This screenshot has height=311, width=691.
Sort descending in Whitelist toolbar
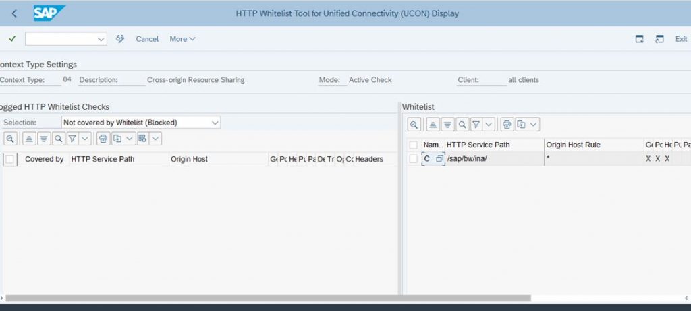(x=448, y=125)
